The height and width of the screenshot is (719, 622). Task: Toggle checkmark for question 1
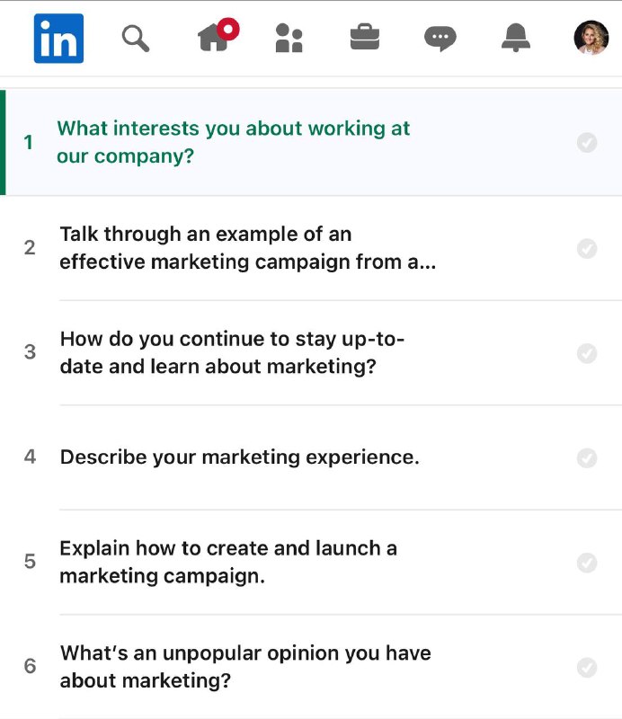point(587,143)
